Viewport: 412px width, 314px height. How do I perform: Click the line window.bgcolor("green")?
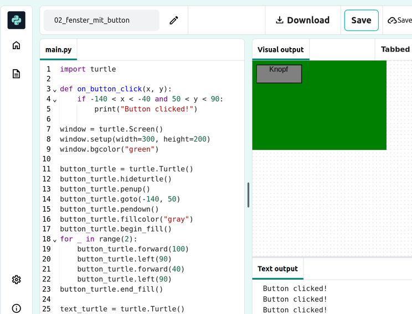pyautogui.click(x=109, y=149)
